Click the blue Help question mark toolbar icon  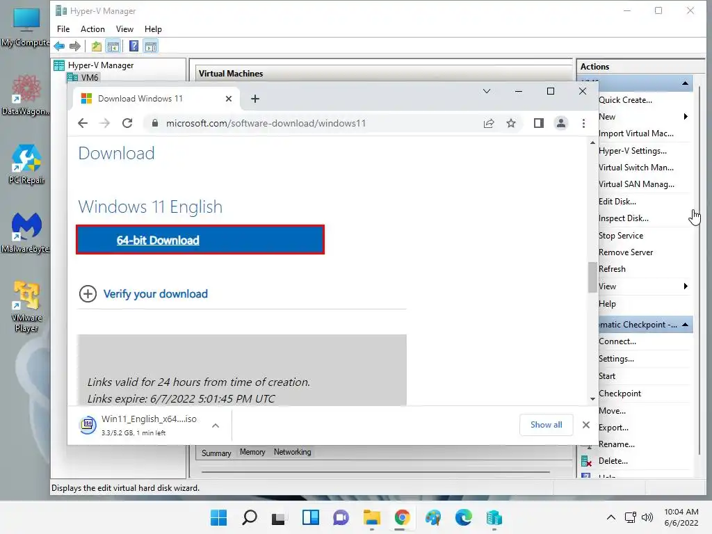coord(133,46)
